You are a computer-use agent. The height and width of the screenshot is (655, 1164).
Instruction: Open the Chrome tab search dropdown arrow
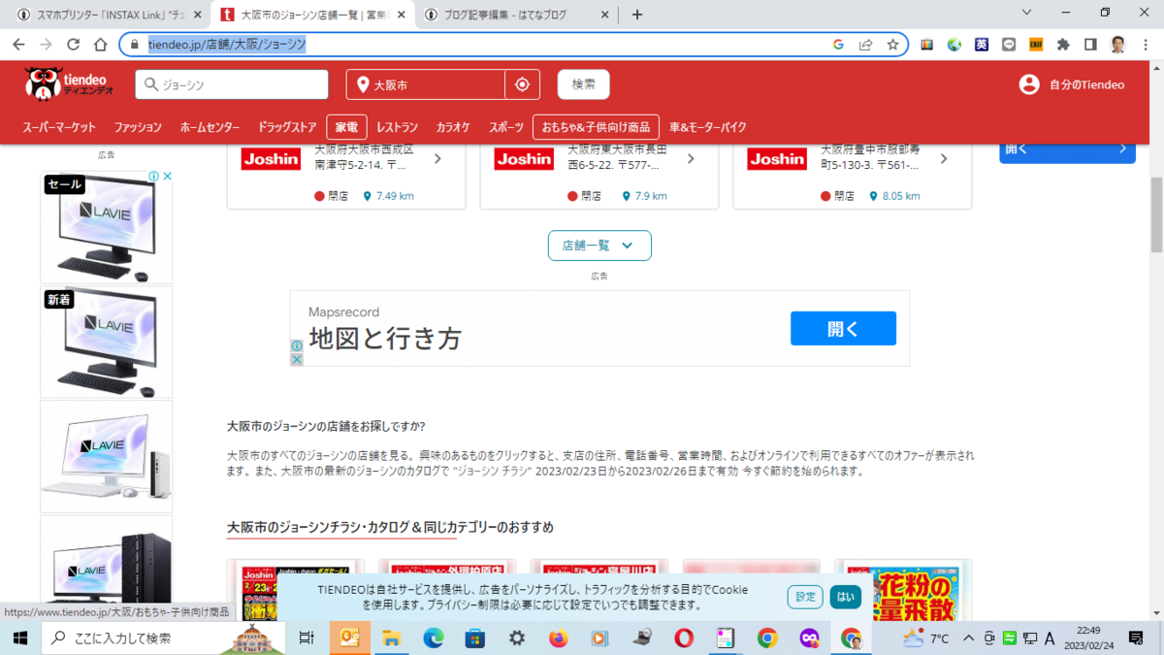click(x=1028, y=14)
